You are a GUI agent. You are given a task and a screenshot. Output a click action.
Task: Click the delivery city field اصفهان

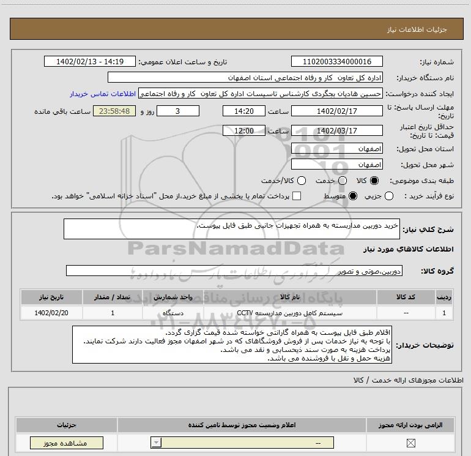[x=336, y=165]
